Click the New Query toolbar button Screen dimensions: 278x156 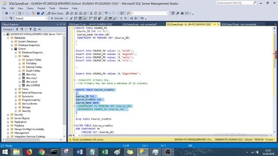point(55,13)
